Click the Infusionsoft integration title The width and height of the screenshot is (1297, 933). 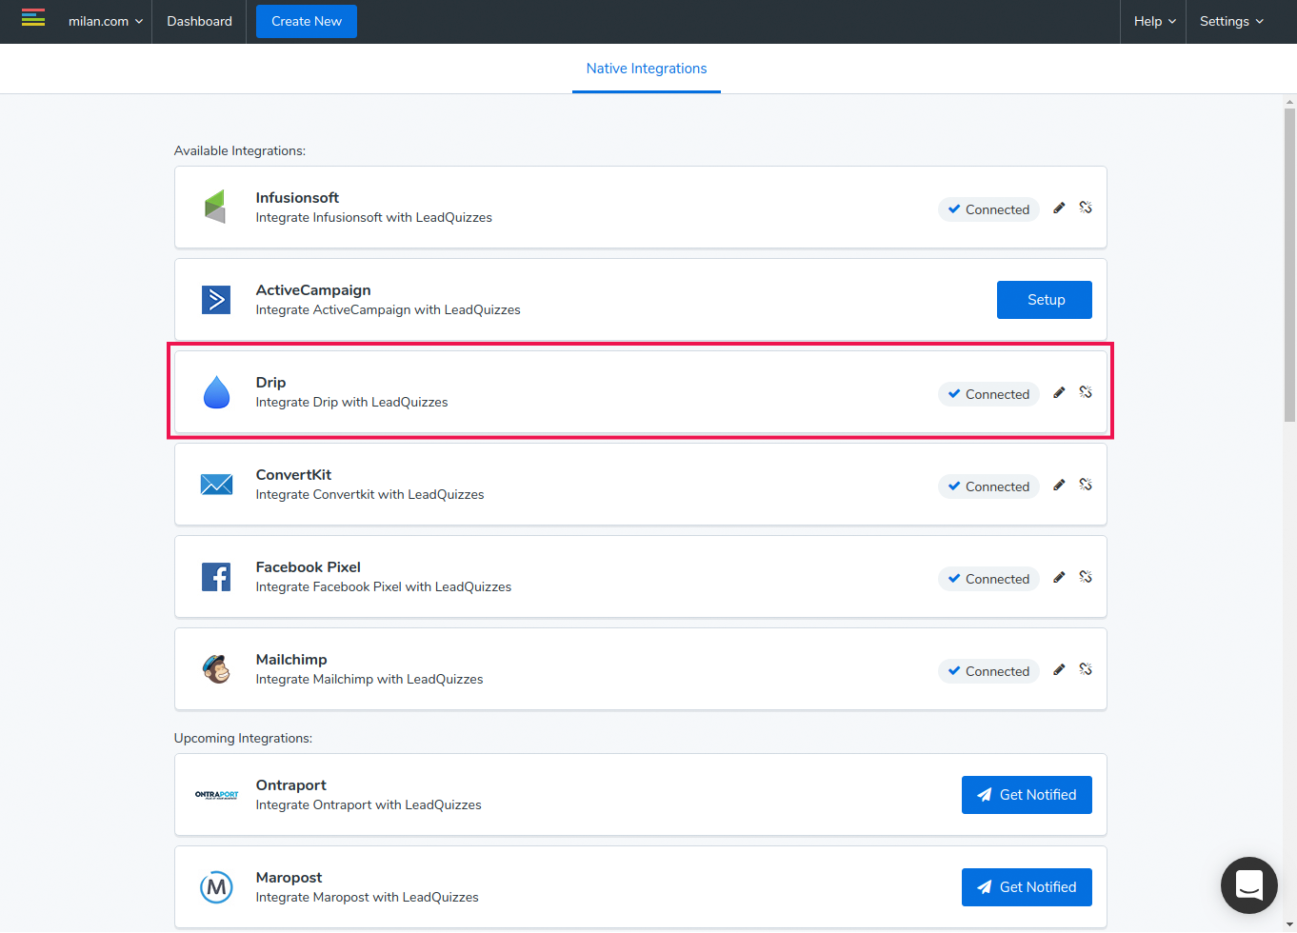click(x=297, y=198)
